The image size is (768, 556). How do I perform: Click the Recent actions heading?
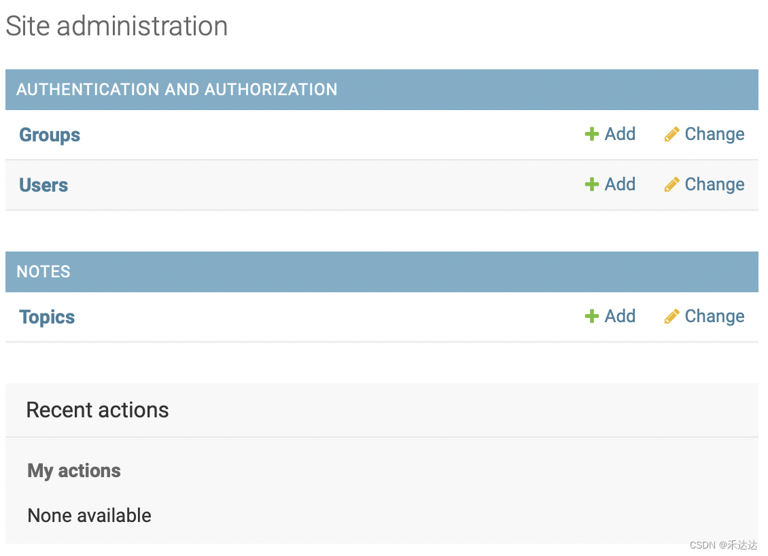pyautogui.click(x=97, y=410)
